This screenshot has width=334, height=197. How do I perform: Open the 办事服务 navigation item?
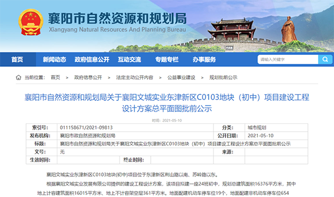204,60
